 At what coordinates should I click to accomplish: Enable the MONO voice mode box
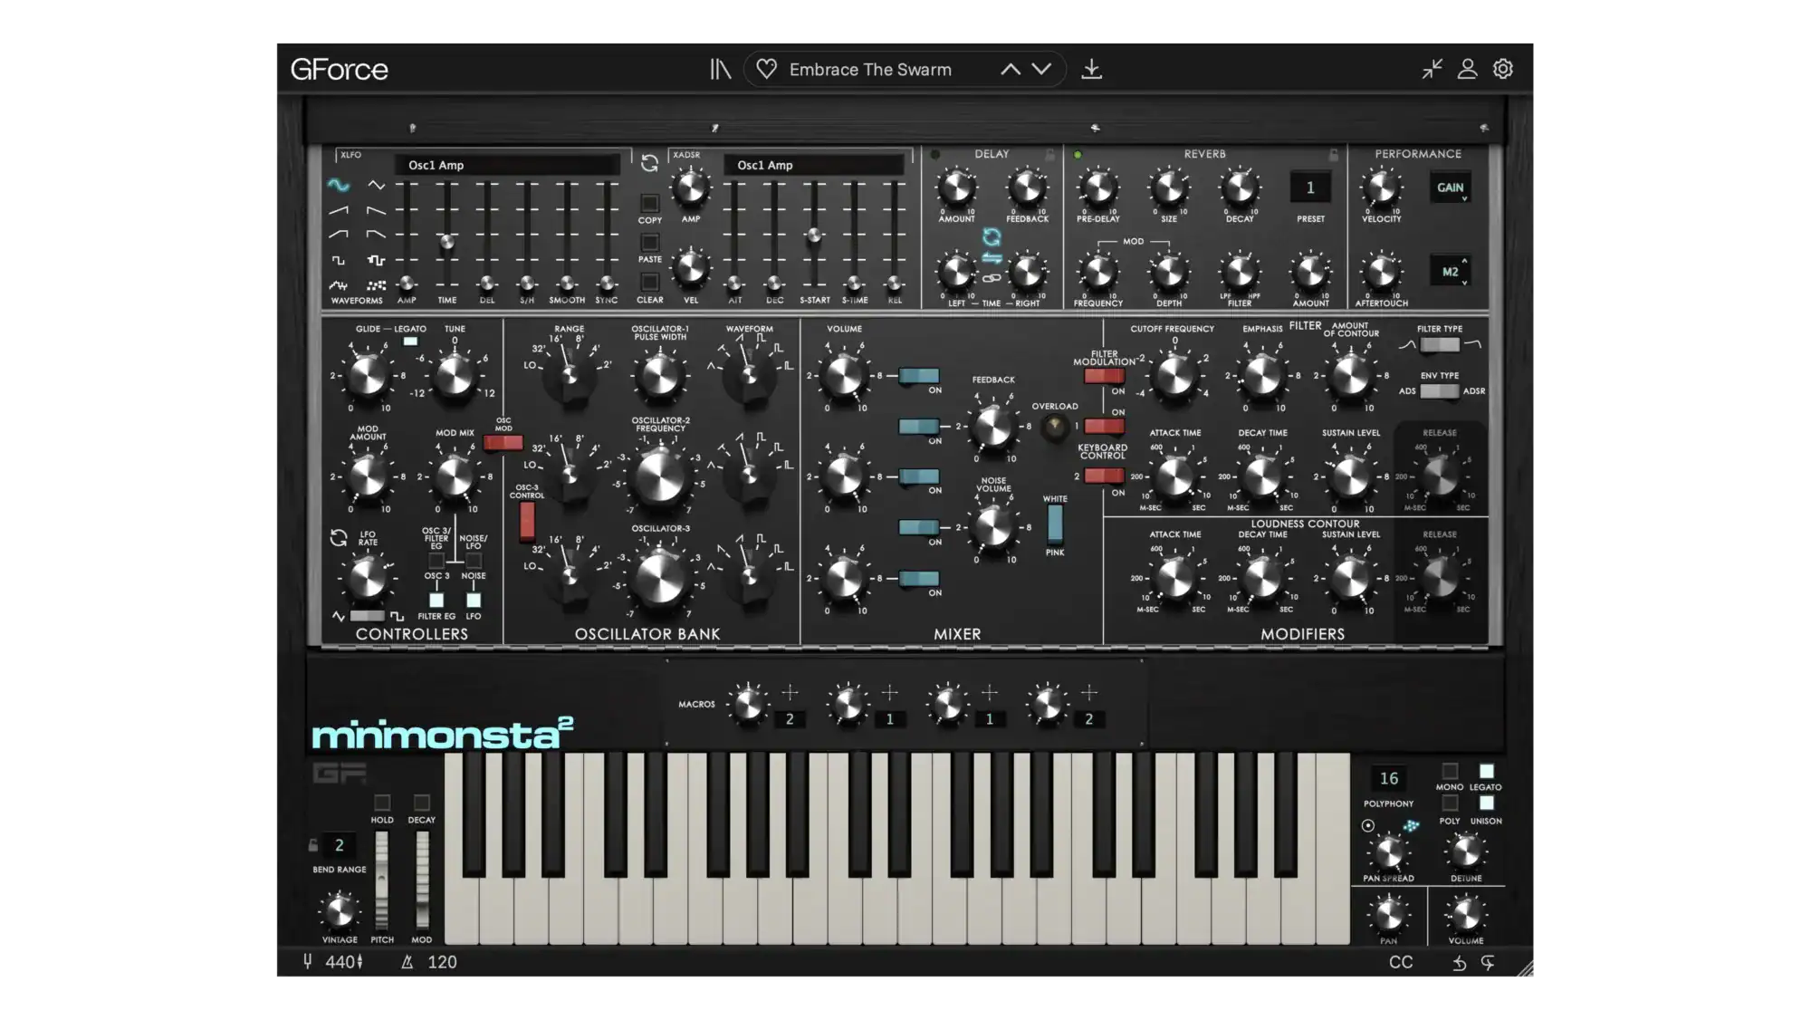[1450, 771]
